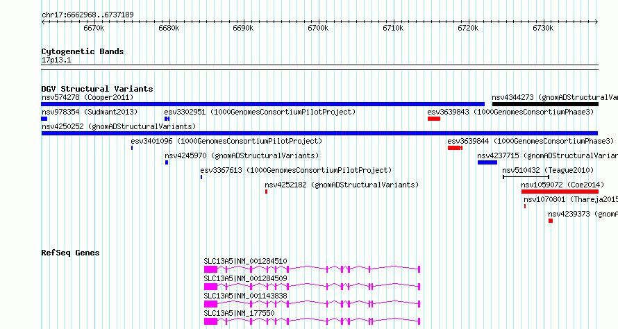618x329 pixels.
Task: Click the esv3302951 blue variant glyph
Action: coord(167,119)
